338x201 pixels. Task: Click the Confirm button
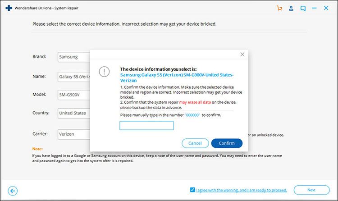(227, 143)
